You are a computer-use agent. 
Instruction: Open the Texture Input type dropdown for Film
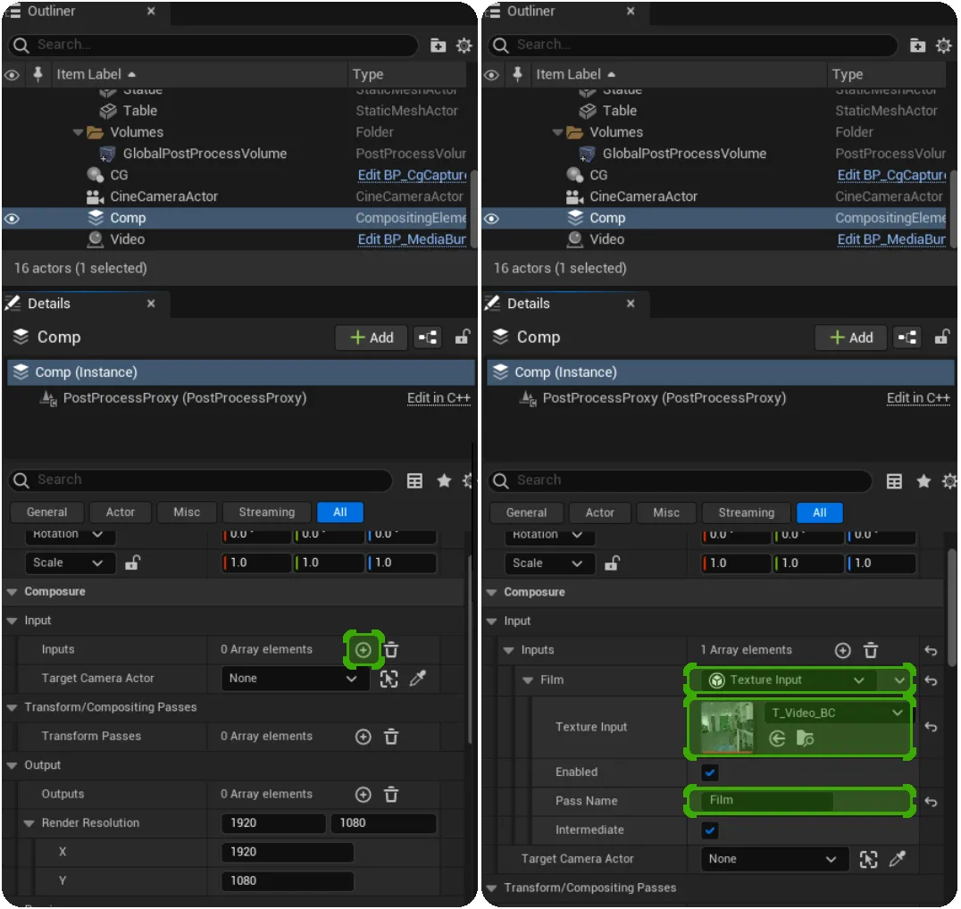(x=787, y=680)
